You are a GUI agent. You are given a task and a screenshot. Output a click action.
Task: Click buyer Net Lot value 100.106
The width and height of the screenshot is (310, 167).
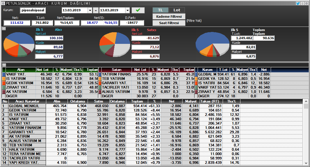click(49, 38)
